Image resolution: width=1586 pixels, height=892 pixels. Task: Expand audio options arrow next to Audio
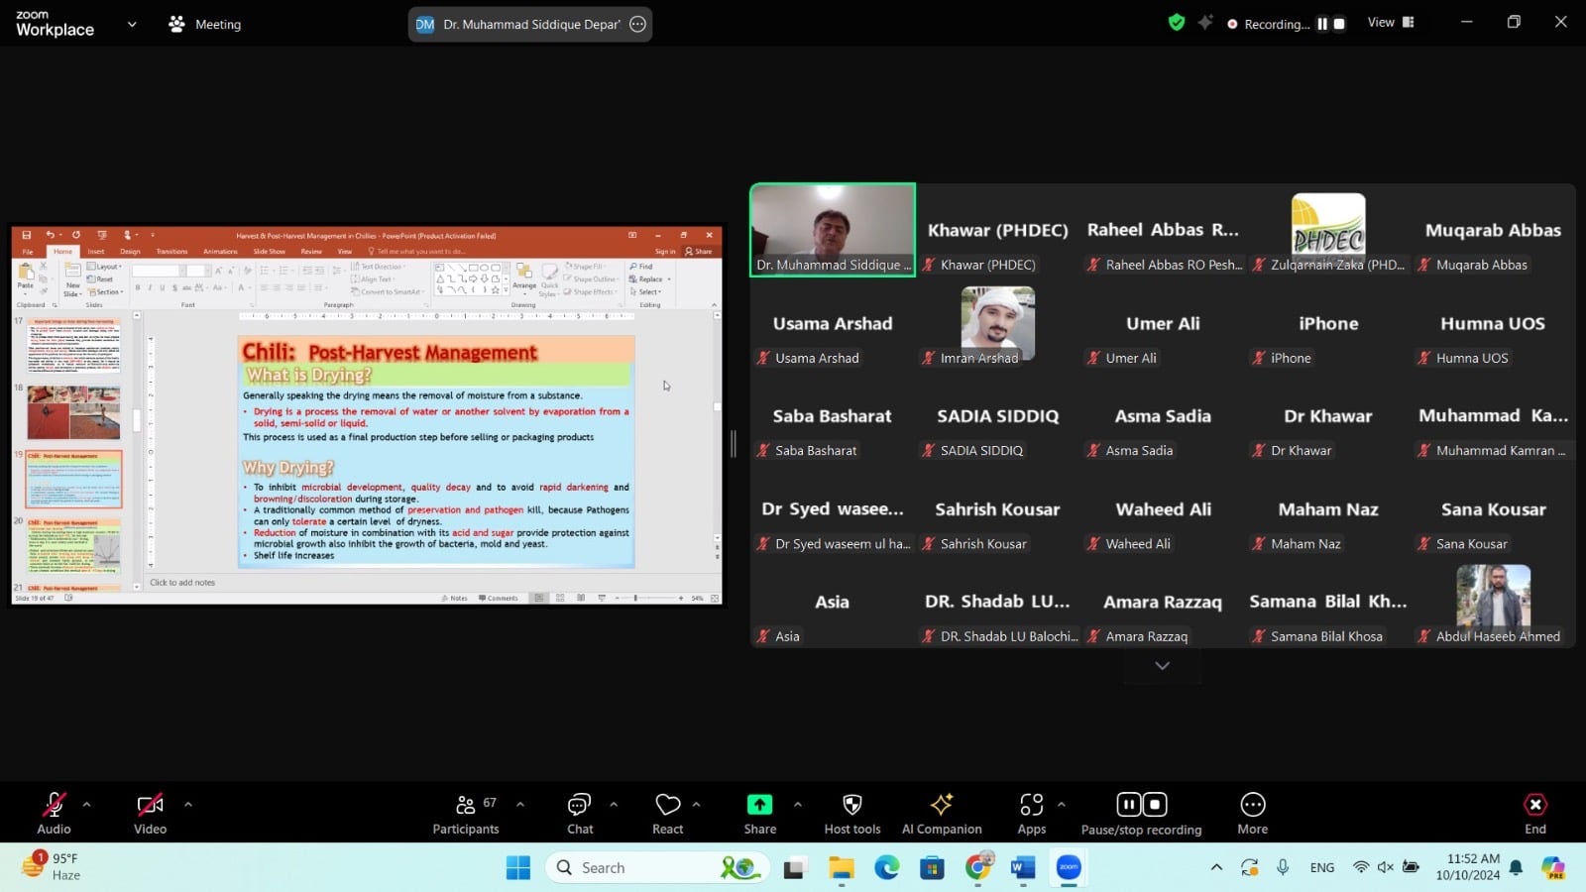[x=86, y=804]
